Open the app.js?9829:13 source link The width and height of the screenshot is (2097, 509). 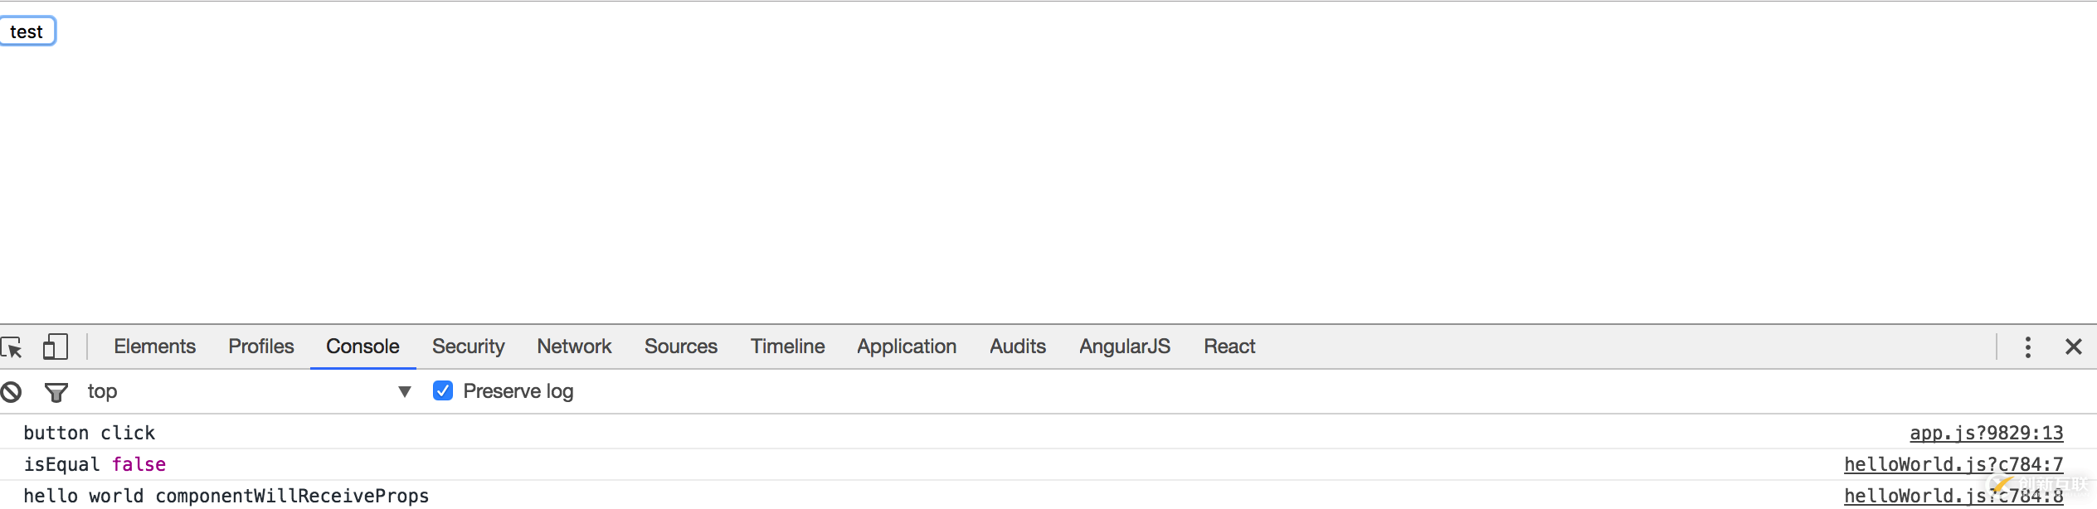click(1987, 433)
